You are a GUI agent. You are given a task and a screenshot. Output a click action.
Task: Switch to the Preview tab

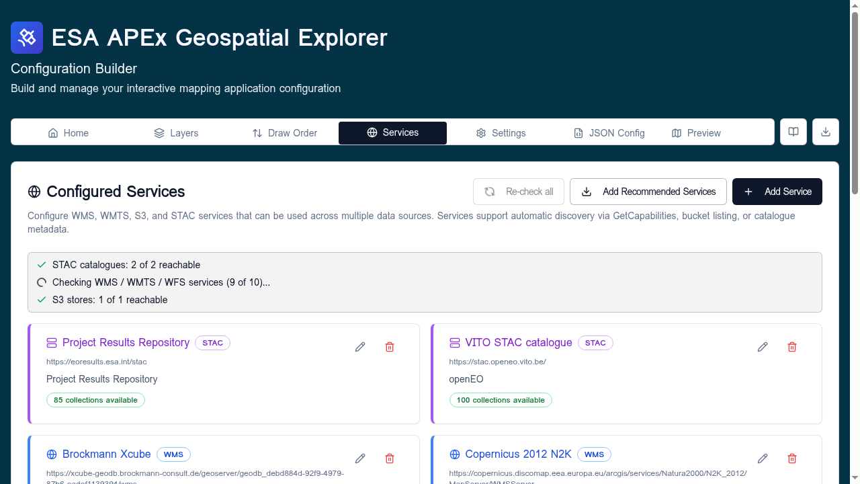[x=696, y=133]
